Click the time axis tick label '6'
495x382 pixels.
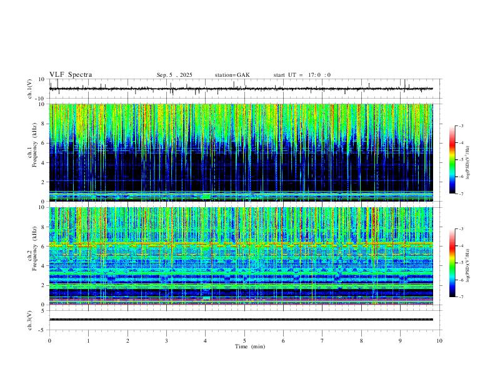283,341
